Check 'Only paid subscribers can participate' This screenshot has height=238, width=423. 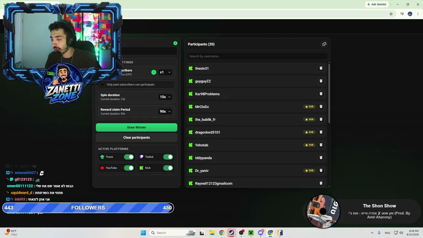pos(103,85)
